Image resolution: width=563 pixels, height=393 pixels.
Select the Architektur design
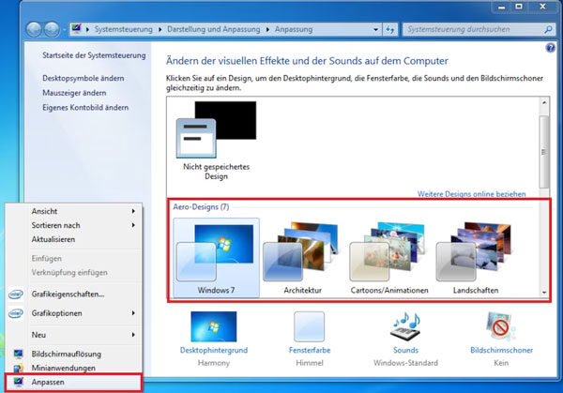pyautogui.click(x=302, y=258)
